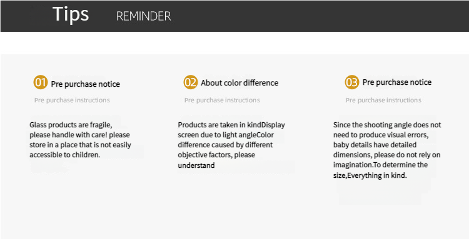
Task: Click the orange 03 number badge
Action: (351, 82)
